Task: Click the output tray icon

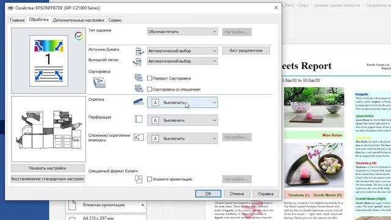Action: click(137, 61)
